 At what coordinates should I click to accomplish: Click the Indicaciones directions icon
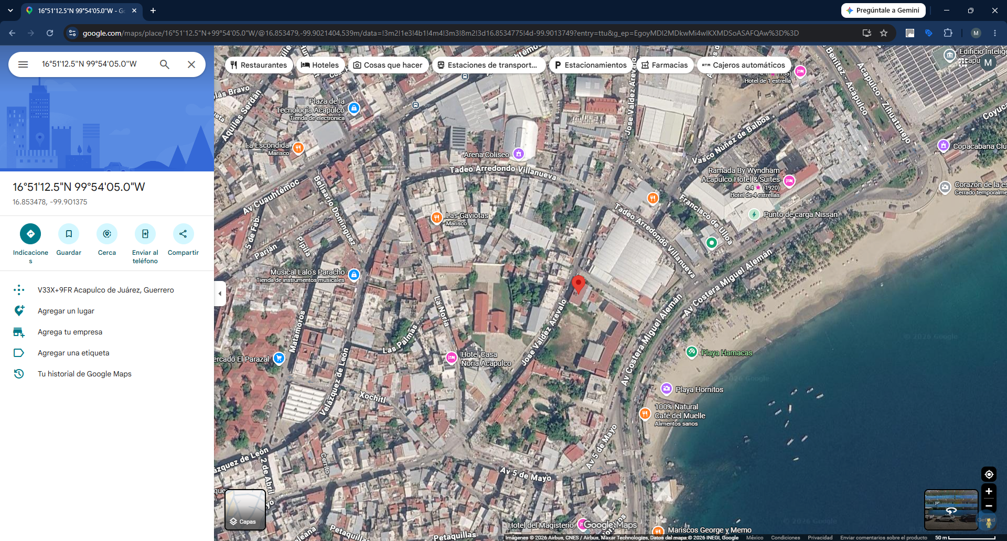[x=30, y=234]
